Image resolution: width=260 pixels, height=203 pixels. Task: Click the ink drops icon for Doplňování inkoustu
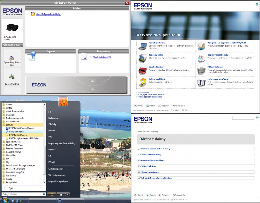coord(201,58)
